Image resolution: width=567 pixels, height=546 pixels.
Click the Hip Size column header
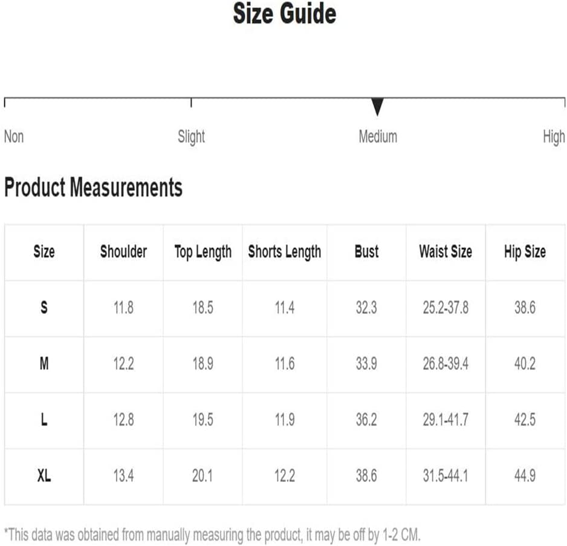pyautogui.click(x=525, y=253)
